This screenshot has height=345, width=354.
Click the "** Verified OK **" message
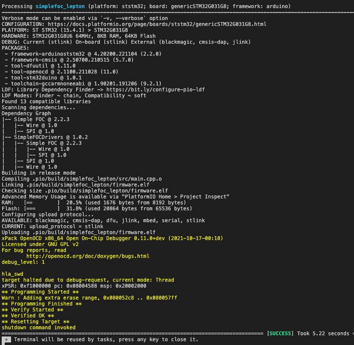[28, 316]
